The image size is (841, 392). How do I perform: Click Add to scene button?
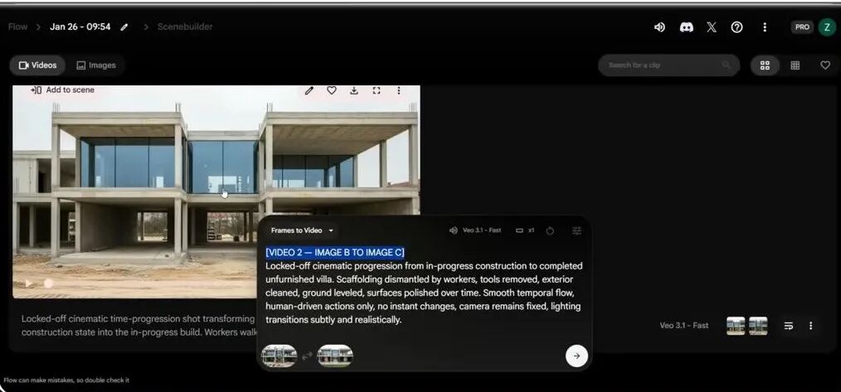63,90
